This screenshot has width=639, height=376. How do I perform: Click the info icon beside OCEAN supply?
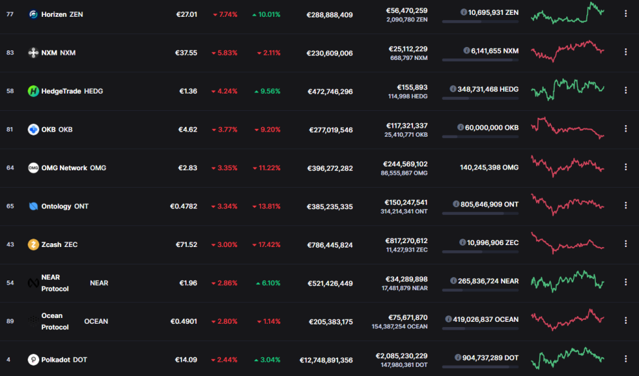pos(448,319)
